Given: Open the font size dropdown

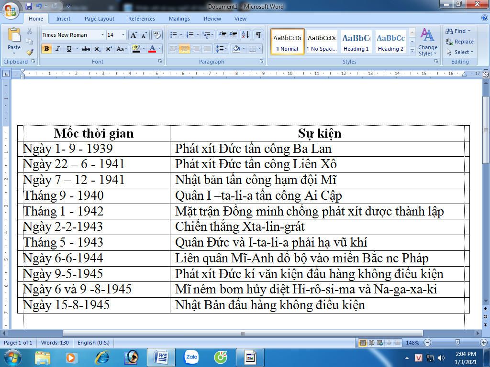Looking at the screenshot, I should coord(123,35).
